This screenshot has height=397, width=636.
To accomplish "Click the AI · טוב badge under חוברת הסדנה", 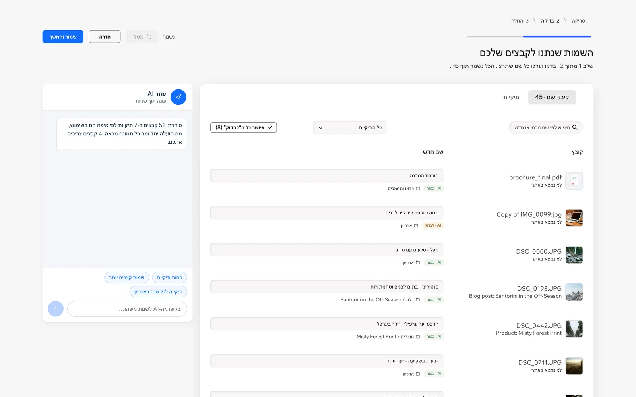I will click(434, 189).
